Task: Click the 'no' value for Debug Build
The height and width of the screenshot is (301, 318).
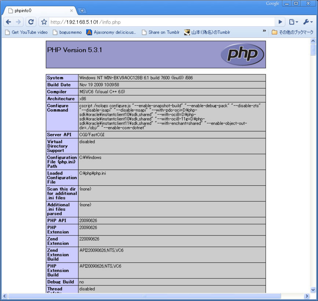Action: click(81, 282)
